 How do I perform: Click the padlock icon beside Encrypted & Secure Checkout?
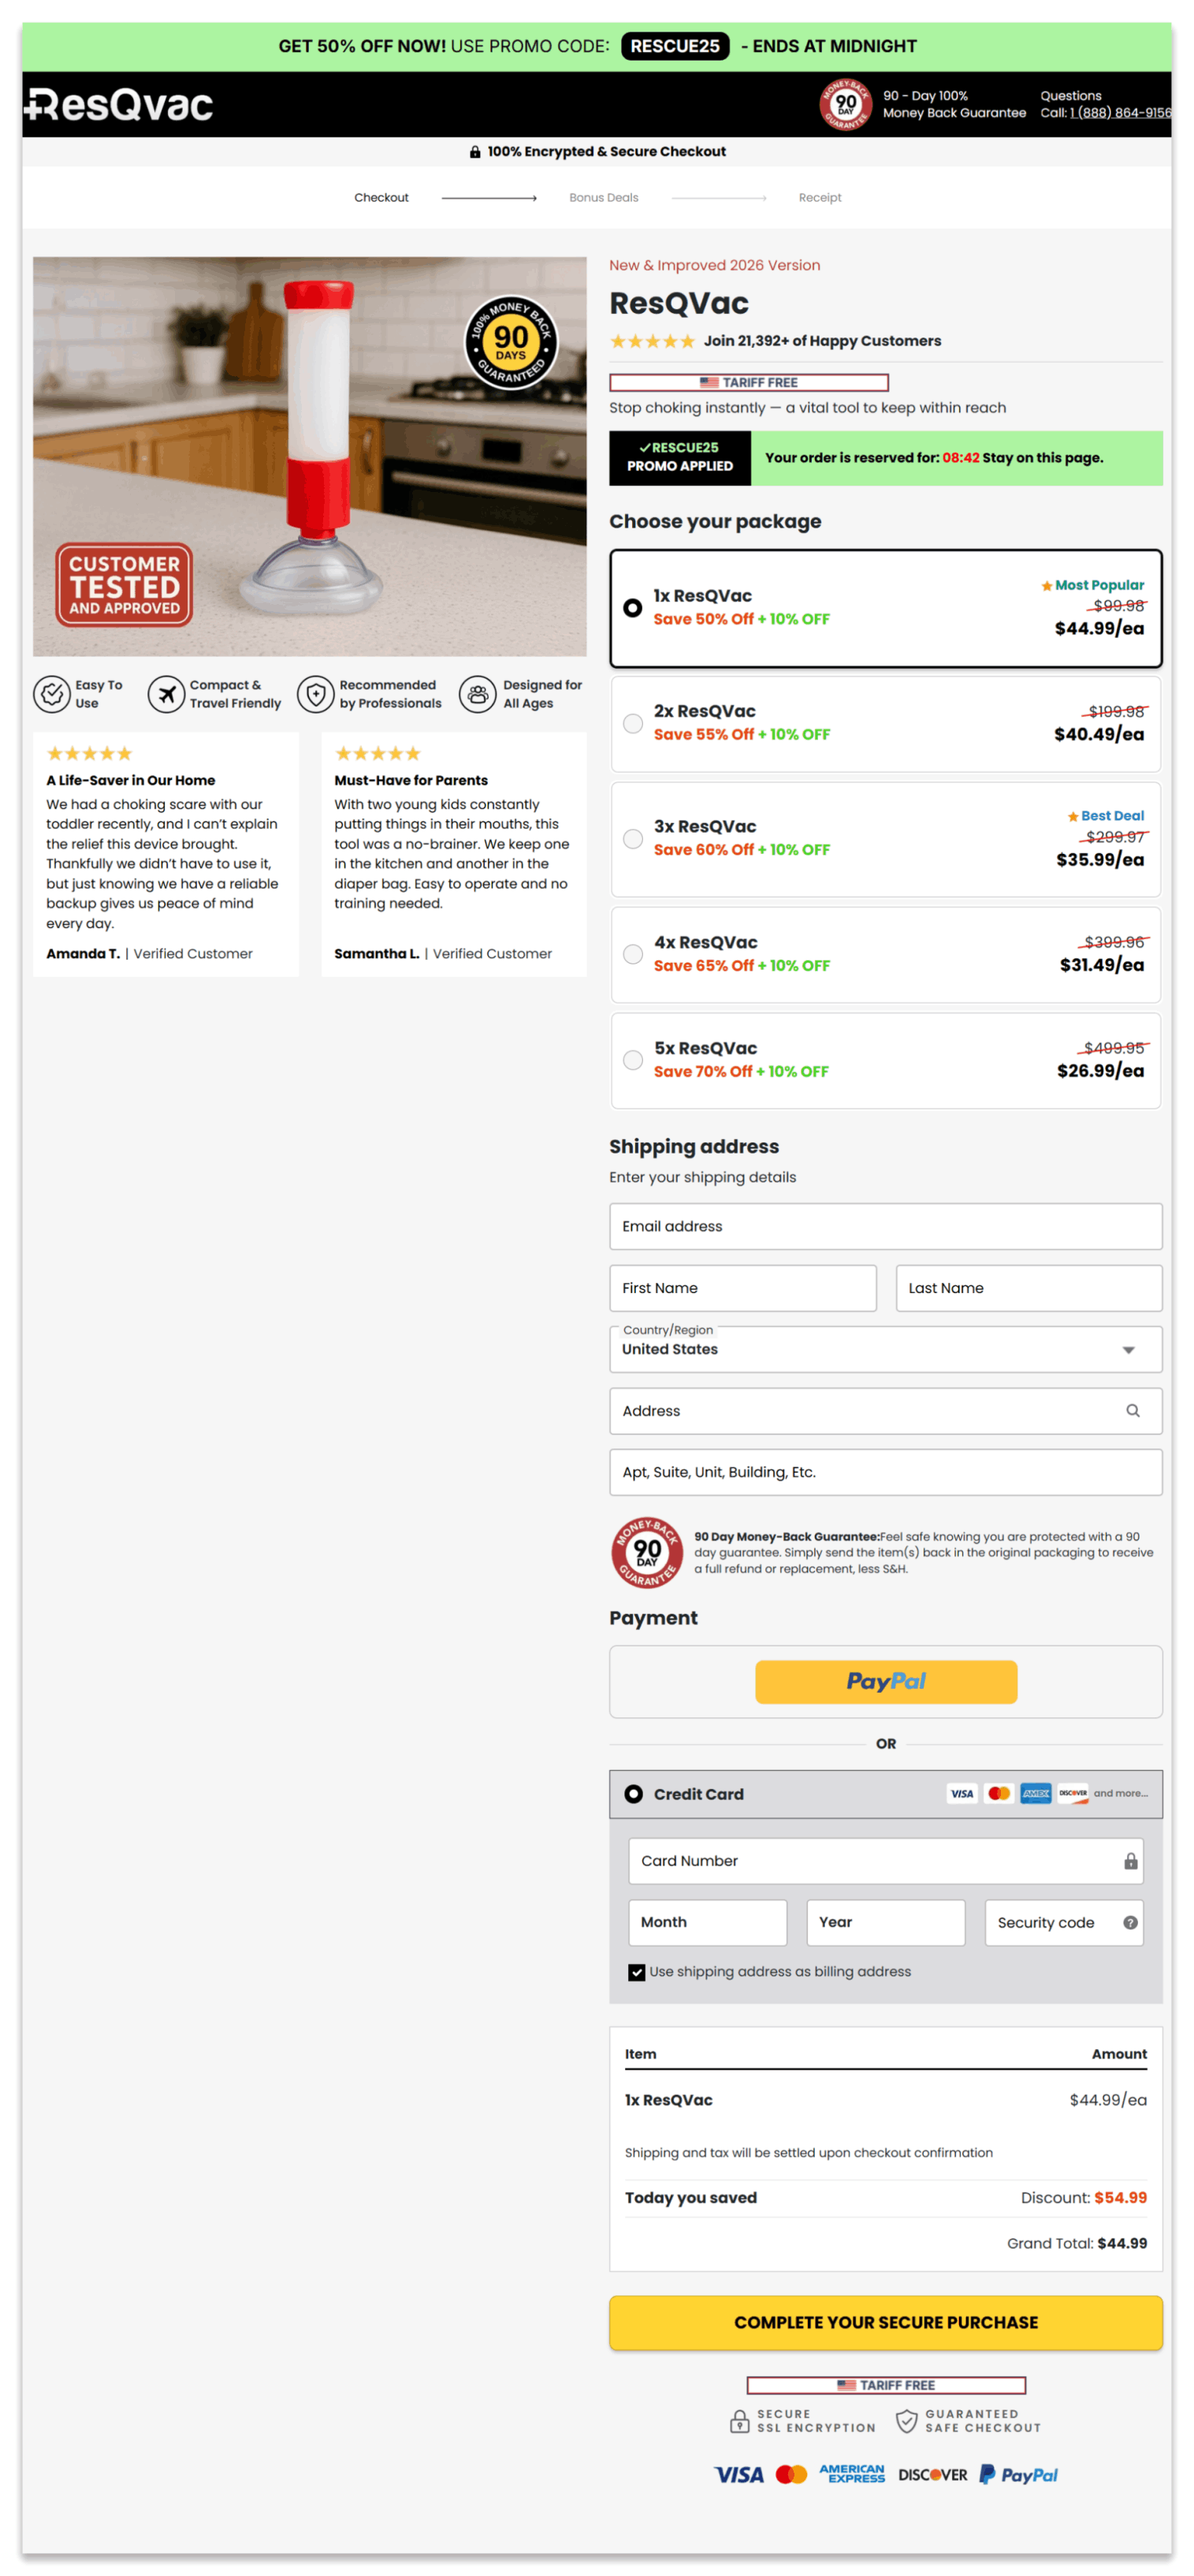coord(474,152)
